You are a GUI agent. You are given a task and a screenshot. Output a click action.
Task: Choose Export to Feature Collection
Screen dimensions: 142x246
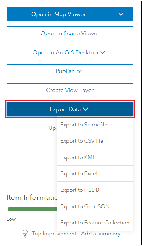[x=95, y=223]
